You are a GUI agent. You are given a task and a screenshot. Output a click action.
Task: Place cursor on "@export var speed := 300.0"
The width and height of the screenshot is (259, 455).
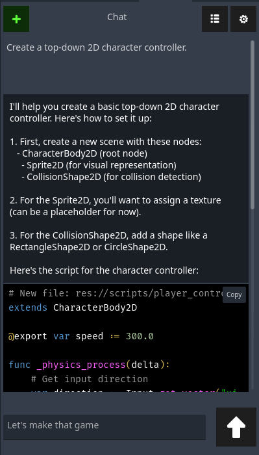point(81,336)
